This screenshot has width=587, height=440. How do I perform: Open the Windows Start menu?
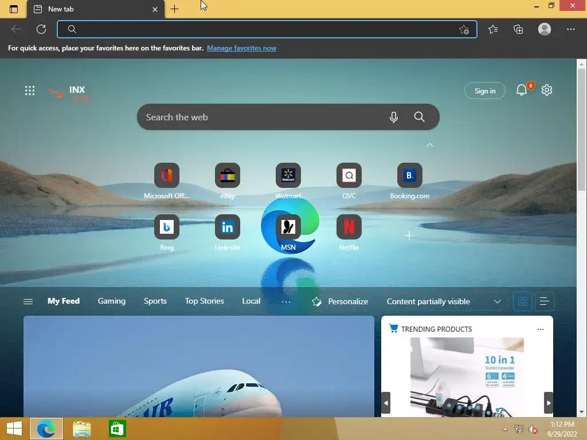[14, 429]
